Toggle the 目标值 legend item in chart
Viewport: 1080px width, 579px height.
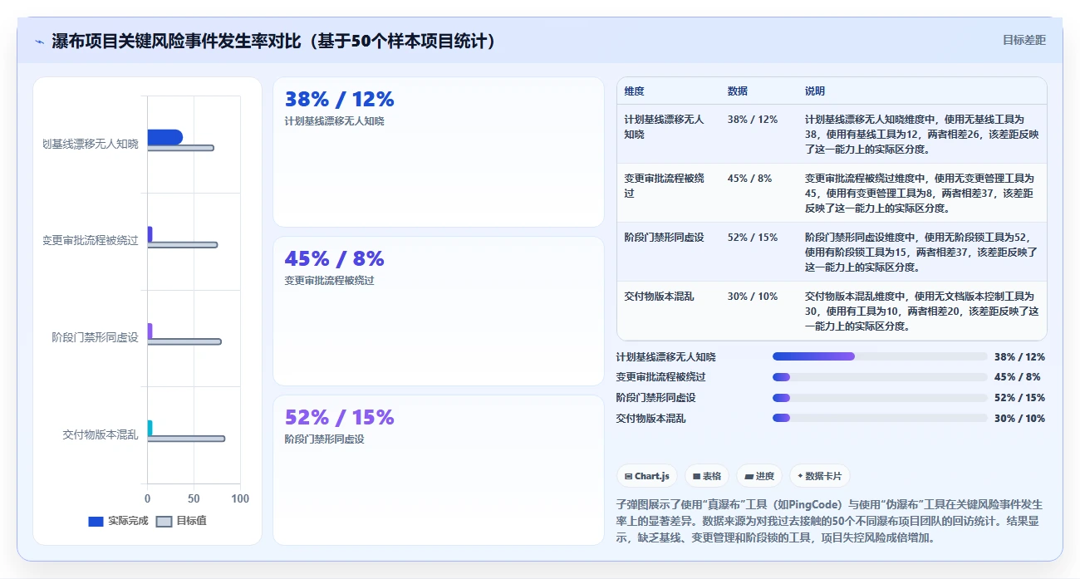tap(181, 521)
